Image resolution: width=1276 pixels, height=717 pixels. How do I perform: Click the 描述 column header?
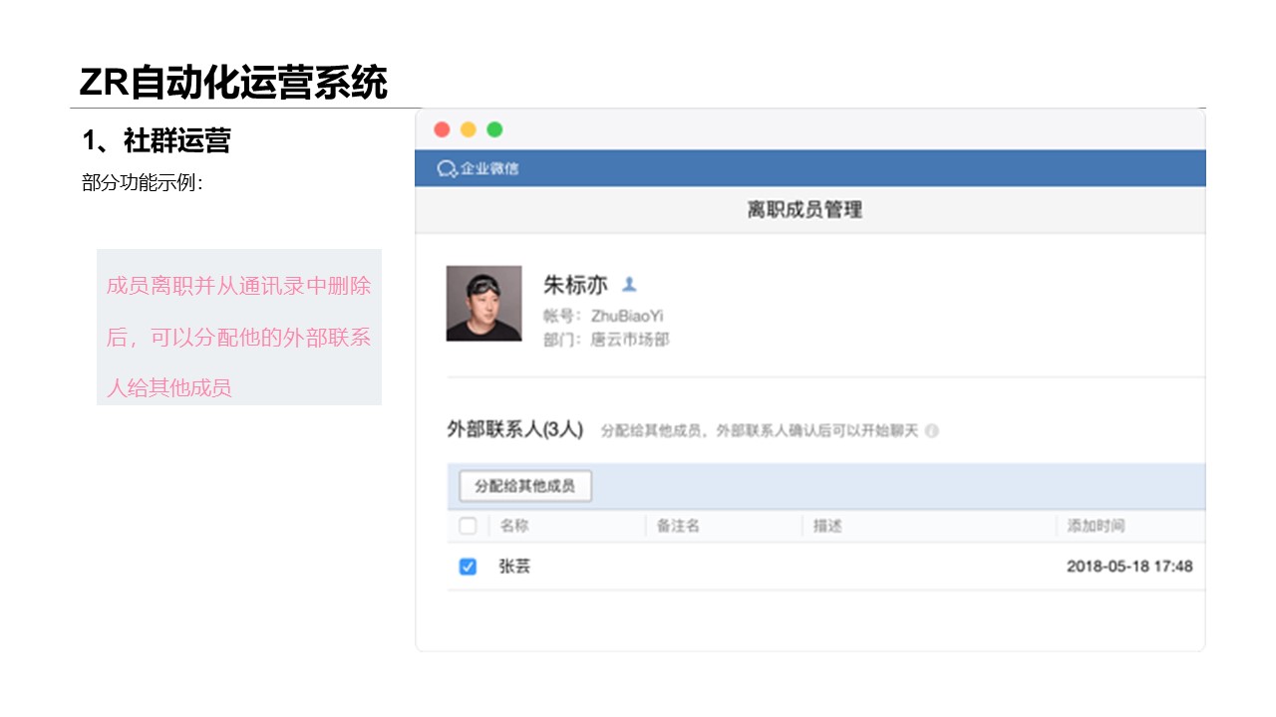coord(827,526)
